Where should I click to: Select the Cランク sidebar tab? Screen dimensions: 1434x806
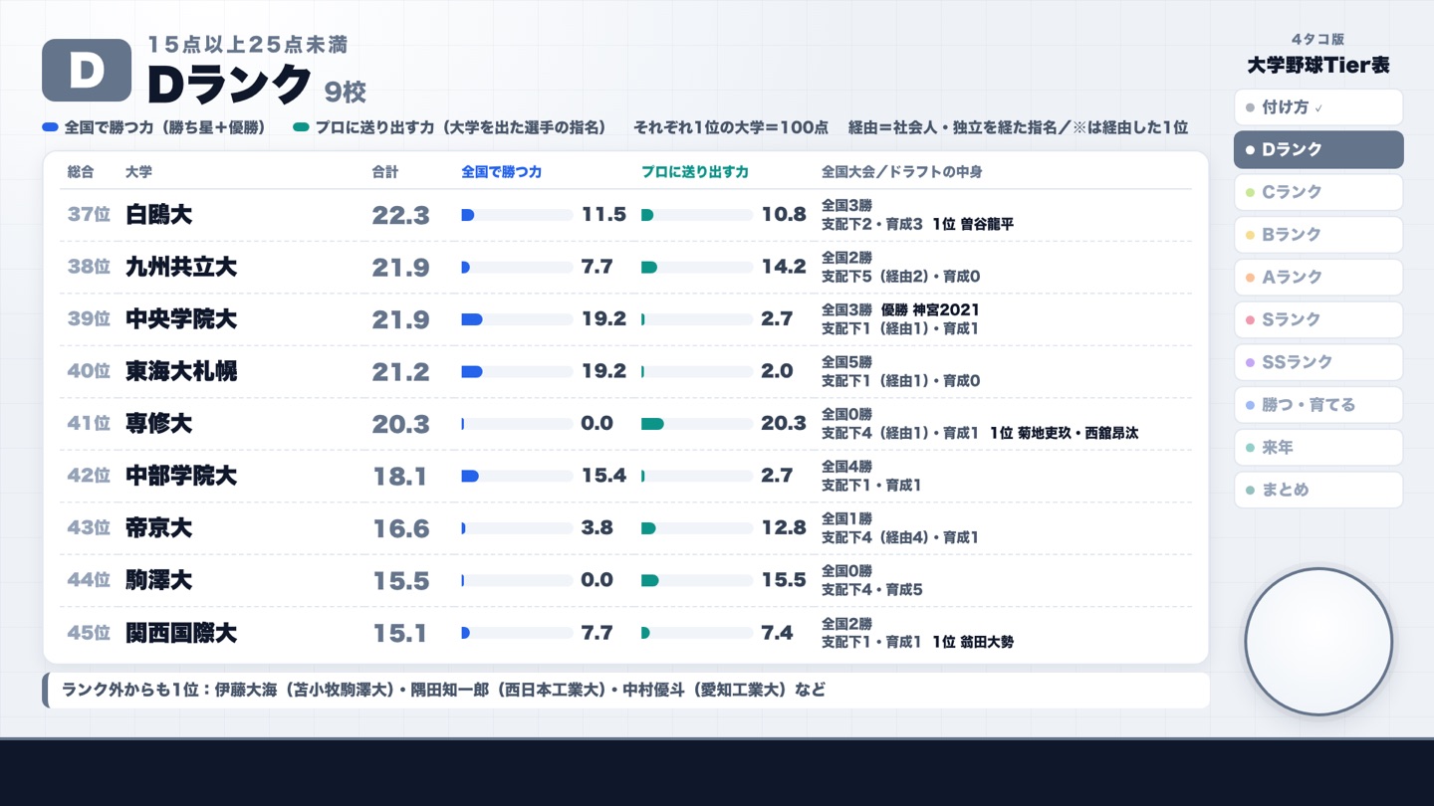pos(1318,192)
